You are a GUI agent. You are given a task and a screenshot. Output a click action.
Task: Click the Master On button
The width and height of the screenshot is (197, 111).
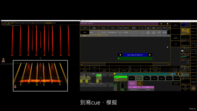coord(119,87)
